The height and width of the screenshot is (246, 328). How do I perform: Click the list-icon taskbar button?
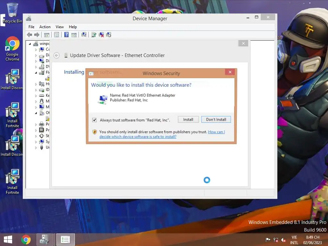65,240
